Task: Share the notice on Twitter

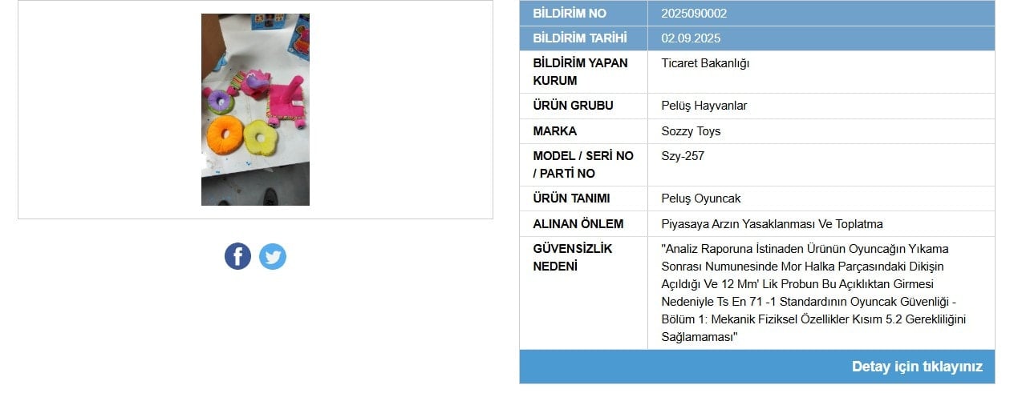Action: [x=273, y=256]
